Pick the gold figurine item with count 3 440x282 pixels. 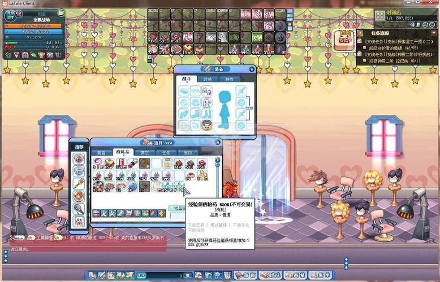click(x=202, y=175)
